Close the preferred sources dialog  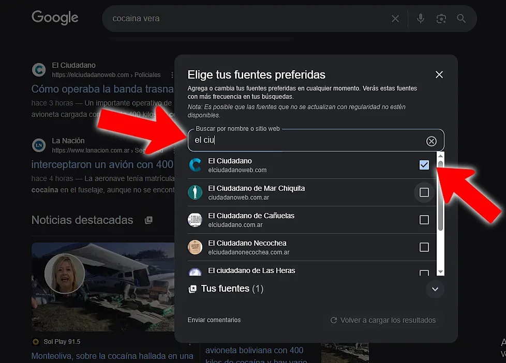(439, 74)
